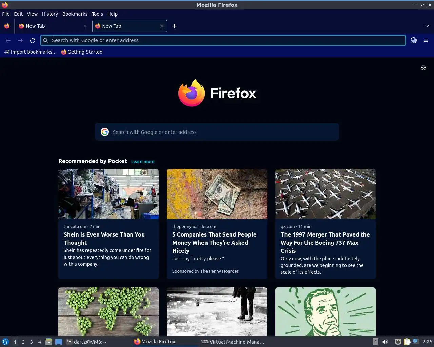This screenshot has width=434, height=347.
Task: Open the View menu
Action: pyautogui.click(x=32, y=14)
